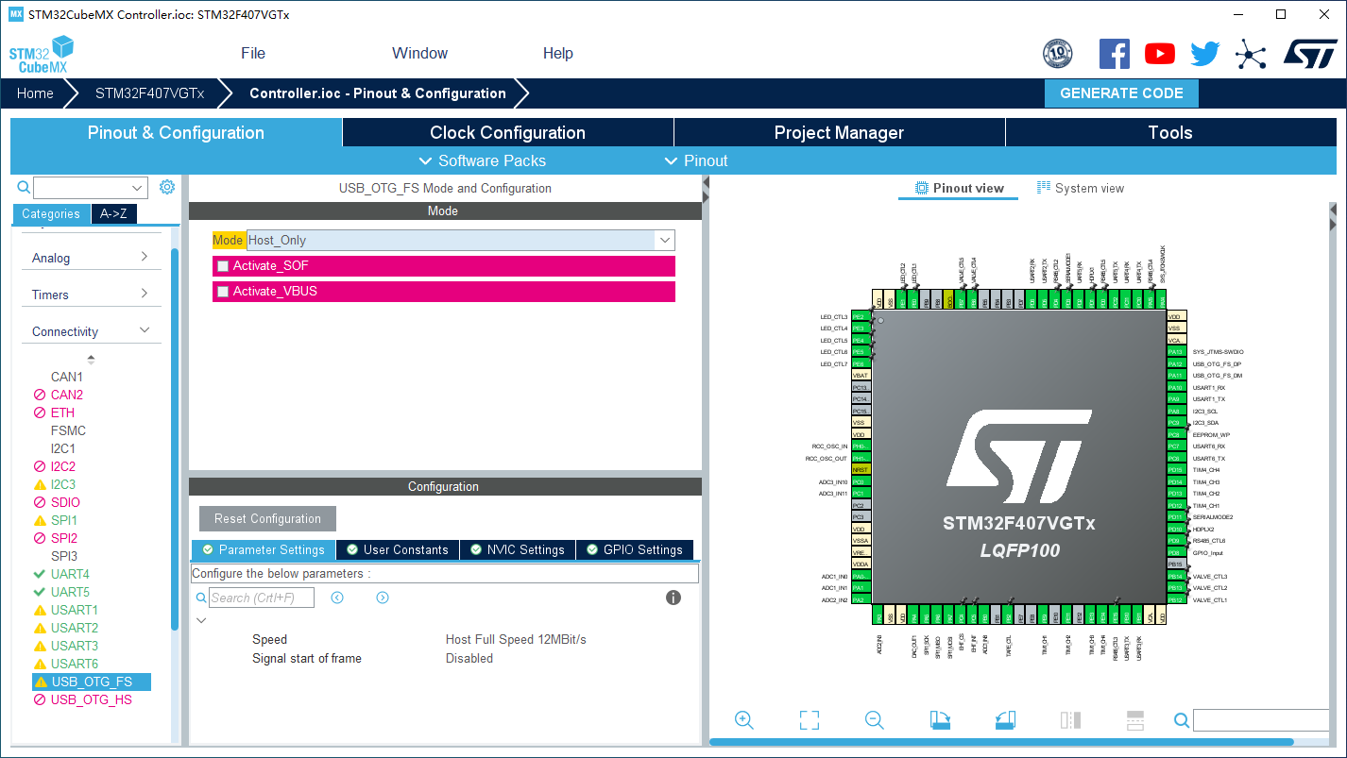Click the parameter Search (Ctrl+F) field
This screenshot has width=1347, height=758.
pyautogui.click(x=262, y=598)
